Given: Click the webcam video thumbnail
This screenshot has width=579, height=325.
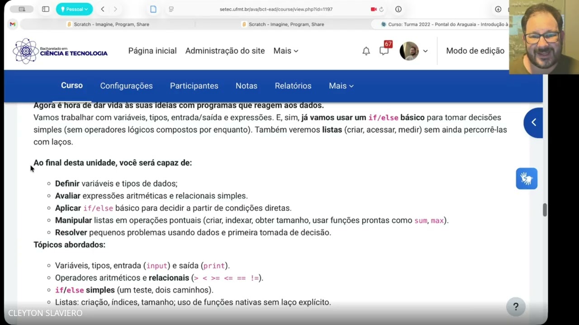Looking at the screenshot, I should (544, 37).
